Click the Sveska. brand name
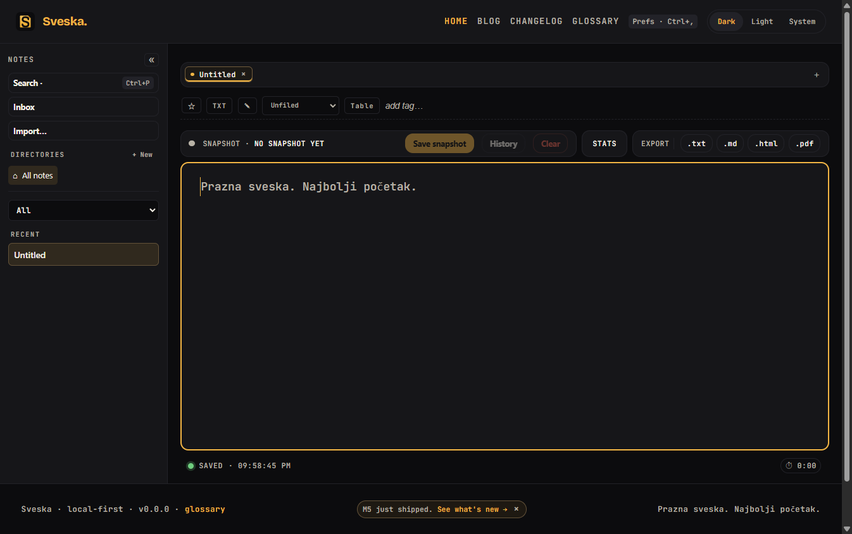The width and height of the screenshot is (852, 534). point(65,22)
